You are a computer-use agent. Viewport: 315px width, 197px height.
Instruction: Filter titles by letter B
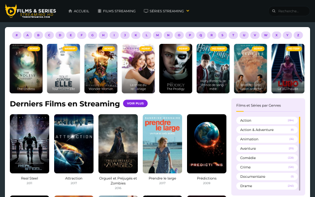pos(38,35)
